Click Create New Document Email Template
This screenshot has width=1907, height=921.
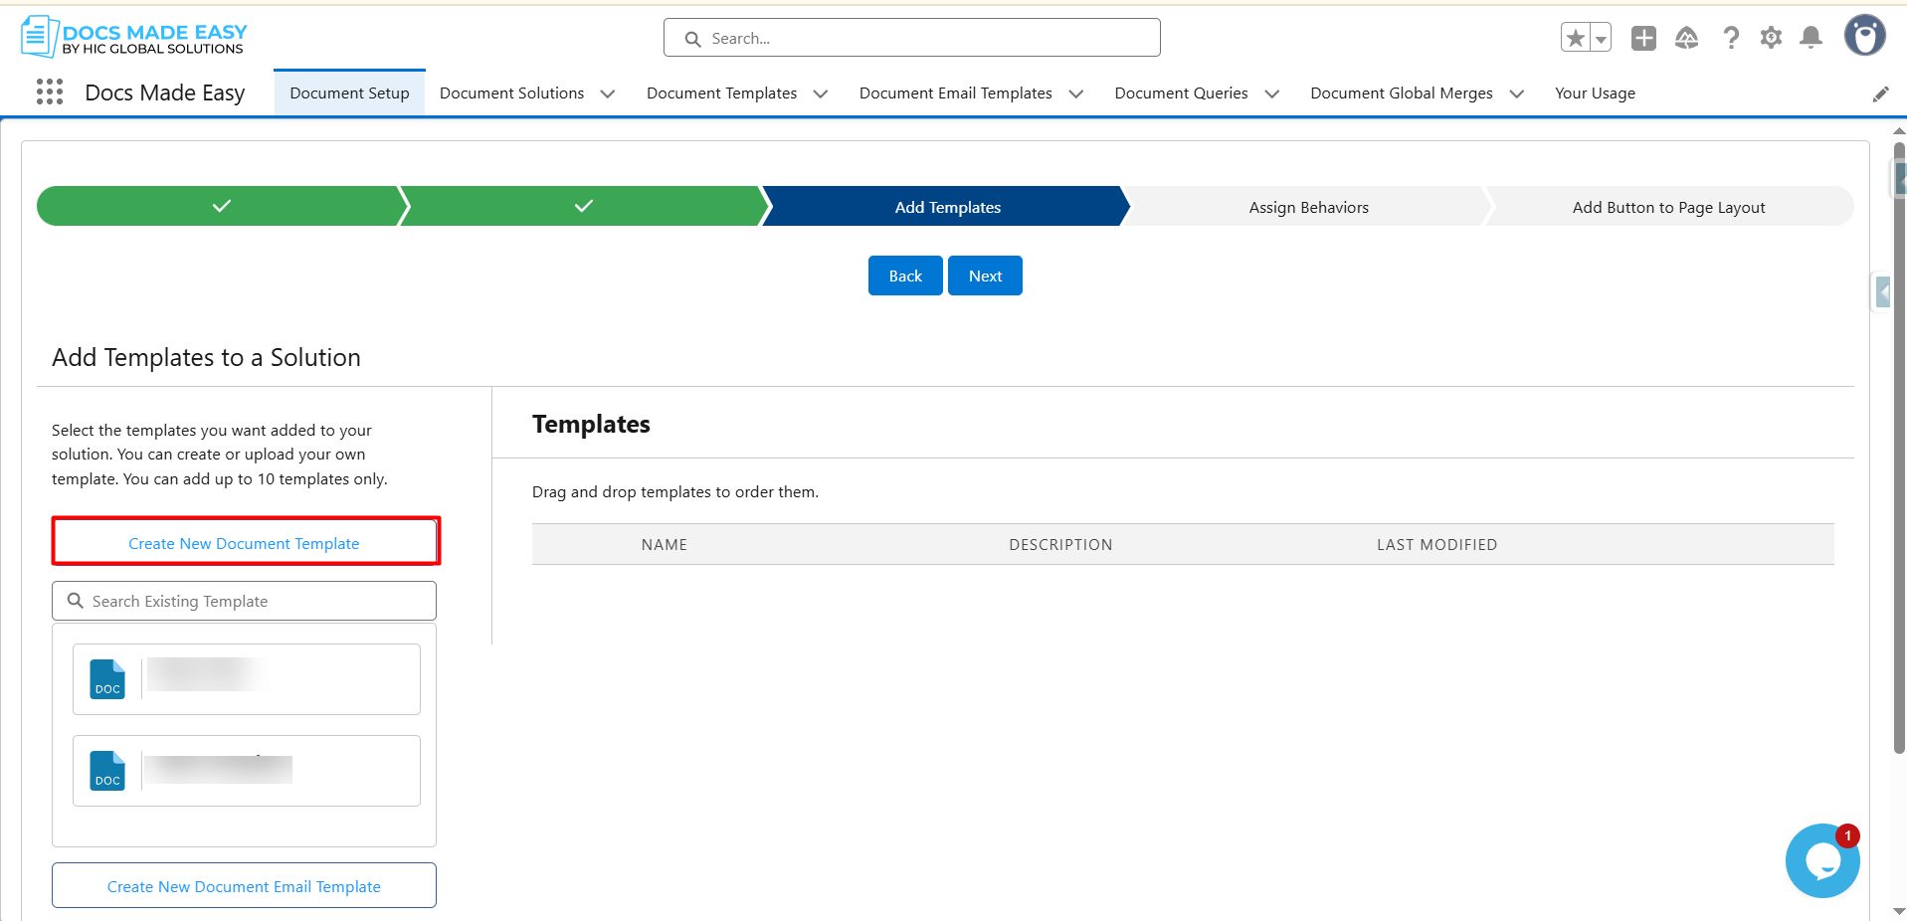245,885
